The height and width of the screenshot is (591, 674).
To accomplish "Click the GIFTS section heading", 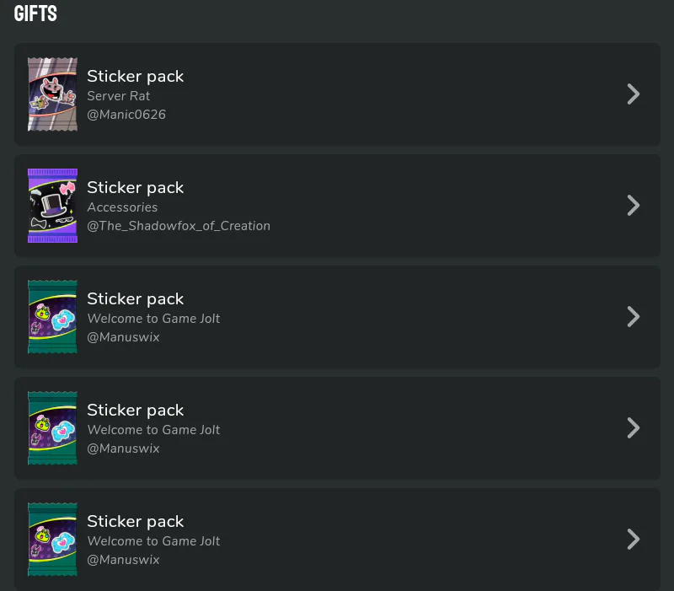I will click(35, 13).
